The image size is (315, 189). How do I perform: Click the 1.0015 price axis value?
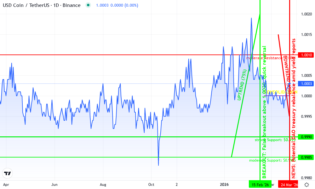(x=306, y=35)
